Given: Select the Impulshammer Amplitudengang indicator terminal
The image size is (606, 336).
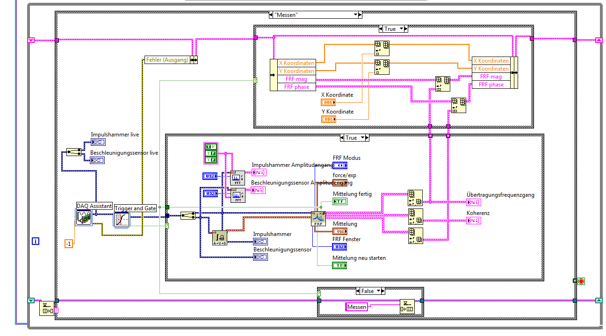Looking at the screenshot, I should point(259,172).
